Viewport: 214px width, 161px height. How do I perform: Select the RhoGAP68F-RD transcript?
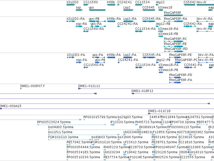(x=174, y=51)
